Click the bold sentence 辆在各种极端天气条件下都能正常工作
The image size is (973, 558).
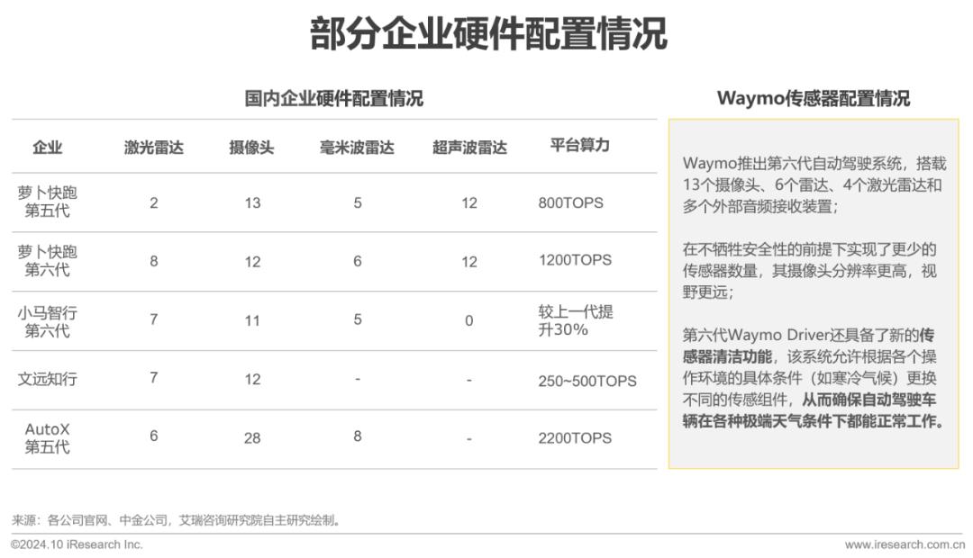pyautogui.click(x=814, y=421)
